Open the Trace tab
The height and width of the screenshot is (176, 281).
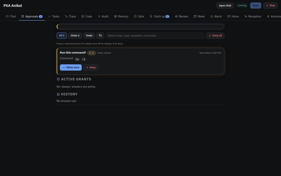point(71,16)
